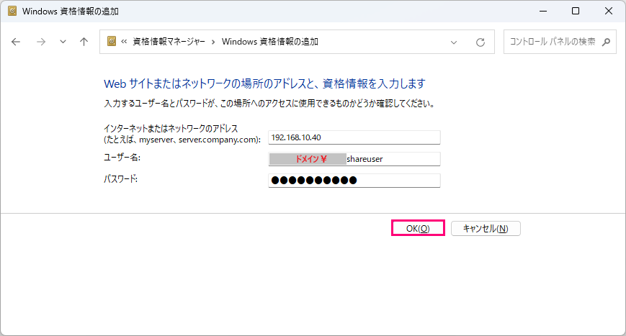This screenshot has width=626, height=336.
Task: Click the ユーザー名: label
Action: coord(122,158)
